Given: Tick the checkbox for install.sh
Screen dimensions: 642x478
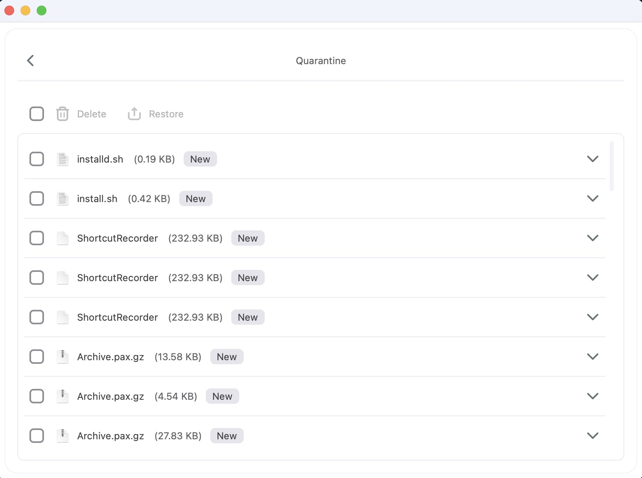Looking at the screenshot, I should 37,198.
